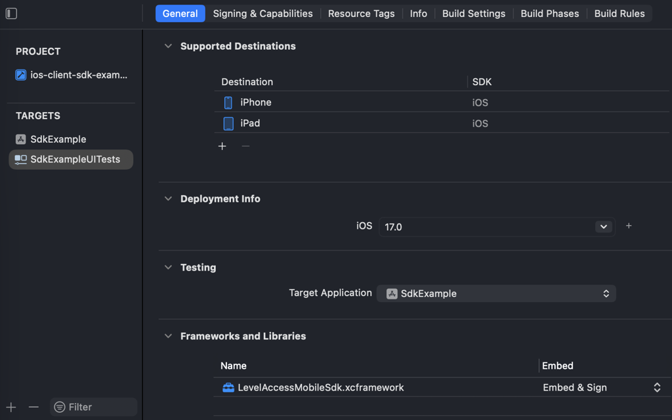Click the Target Application label
This screenshot has width=672, height=420.
pos(331,293)
